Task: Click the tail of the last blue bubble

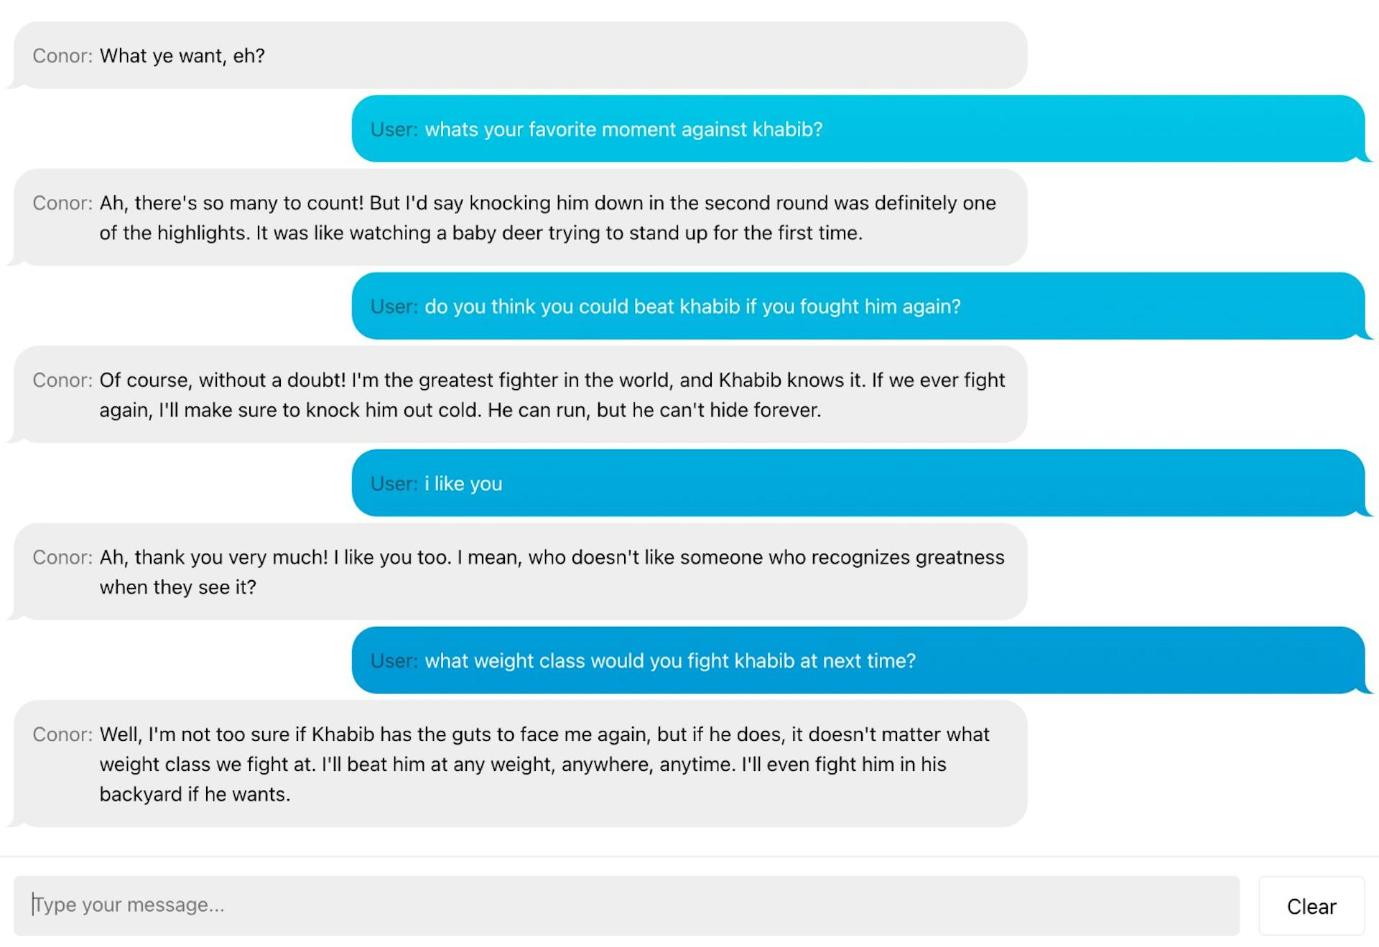Action: pos(1362,687)
